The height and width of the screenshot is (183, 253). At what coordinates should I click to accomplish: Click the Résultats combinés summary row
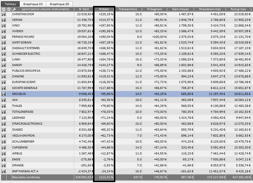pos(126,177)
